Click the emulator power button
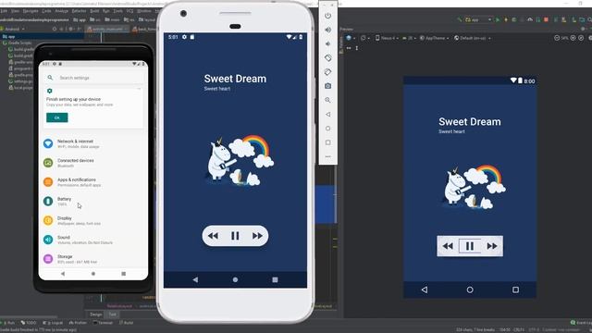 tap(328, 16)
